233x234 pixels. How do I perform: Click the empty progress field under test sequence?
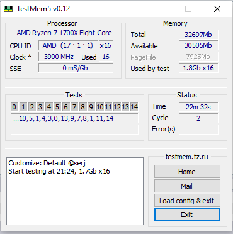click(74, 130)
